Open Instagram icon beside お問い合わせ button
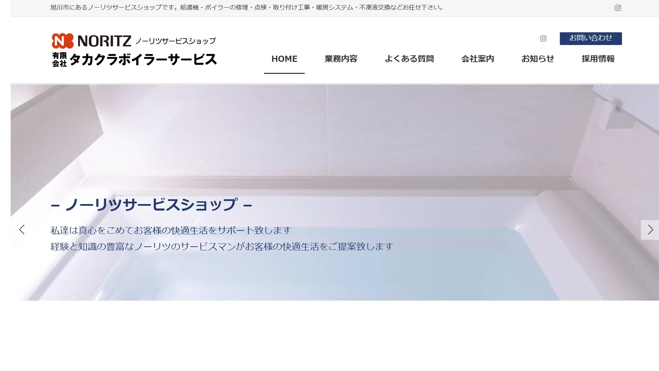 point(543,38)
